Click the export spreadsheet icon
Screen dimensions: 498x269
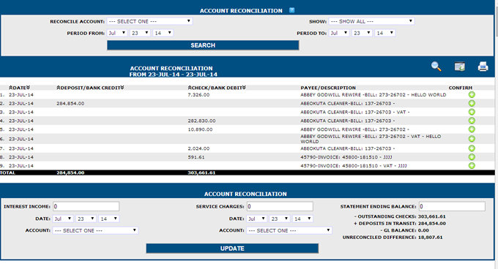pos(460,67)
